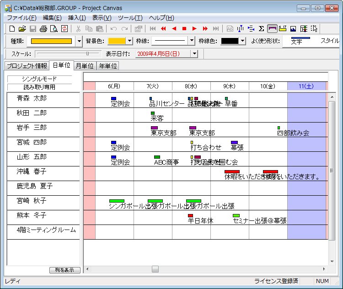The height and width of the screenshot is (289, 343).
Task: Click the yellow 背景色 color swatch
Action: (117, 41)
